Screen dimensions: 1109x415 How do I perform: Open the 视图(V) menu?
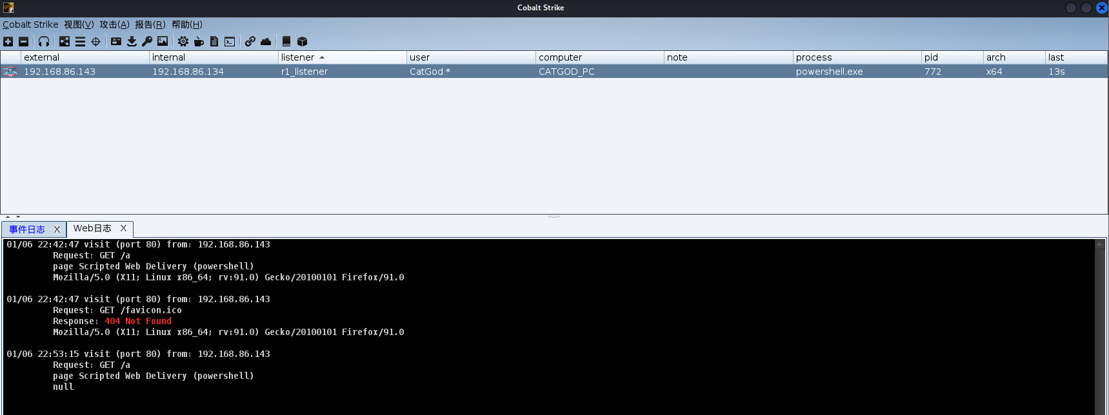79,24
